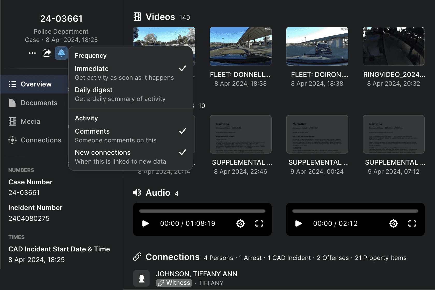Click the notification bell icon
Screen dimensions: 435x290
(61, 53)
